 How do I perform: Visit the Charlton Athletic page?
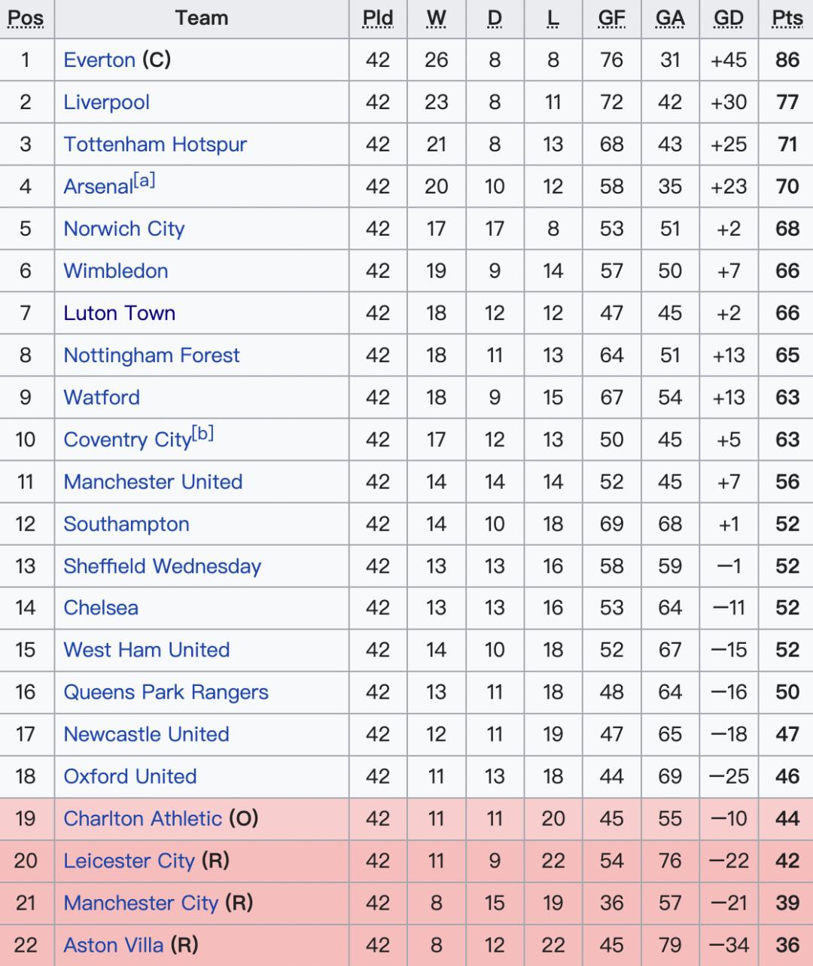[143, 818]
